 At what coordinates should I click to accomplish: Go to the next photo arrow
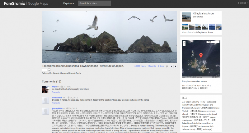click(x=176, y=66)
